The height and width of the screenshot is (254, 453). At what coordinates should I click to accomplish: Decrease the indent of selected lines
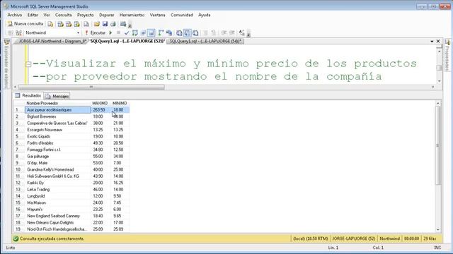(224, 33)
